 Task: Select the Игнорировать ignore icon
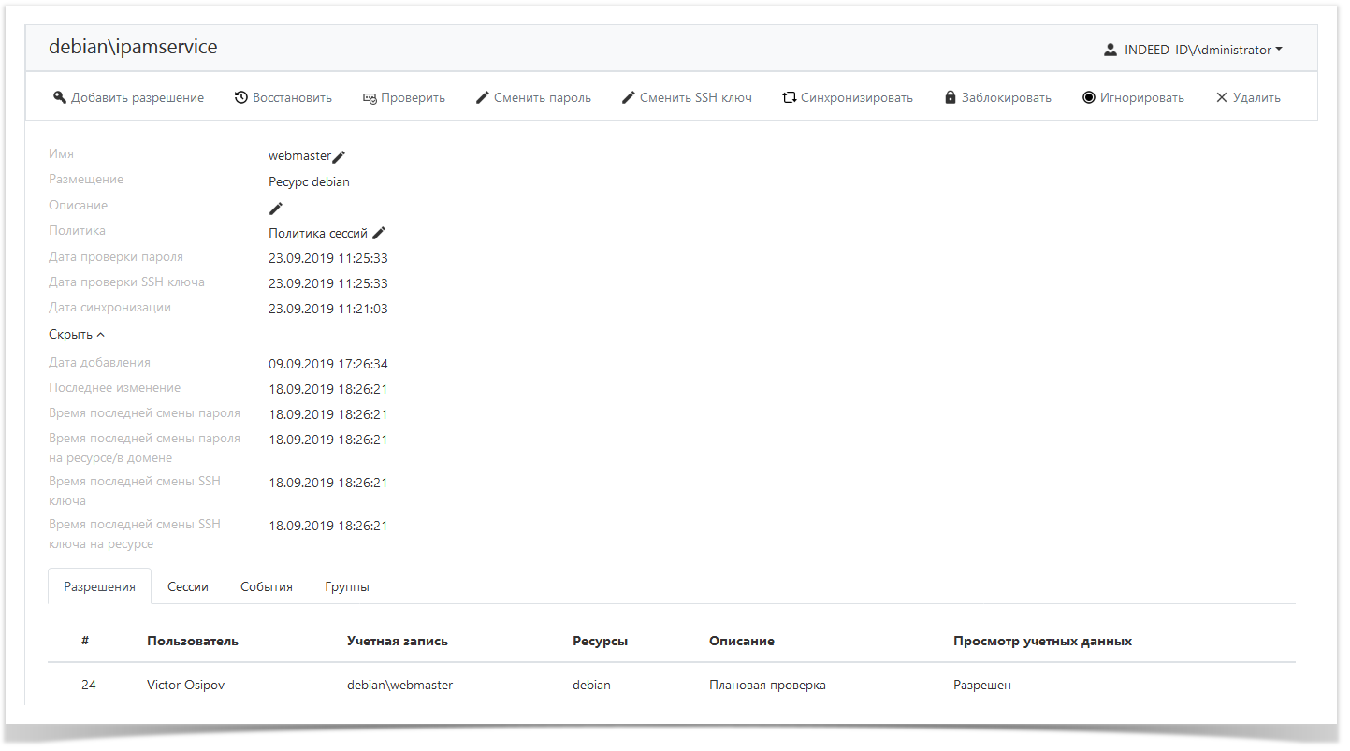1087,96
